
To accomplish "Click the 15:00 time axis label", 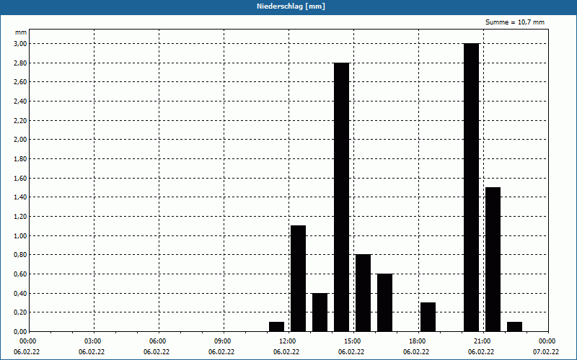I will click(x=353, y=341).
